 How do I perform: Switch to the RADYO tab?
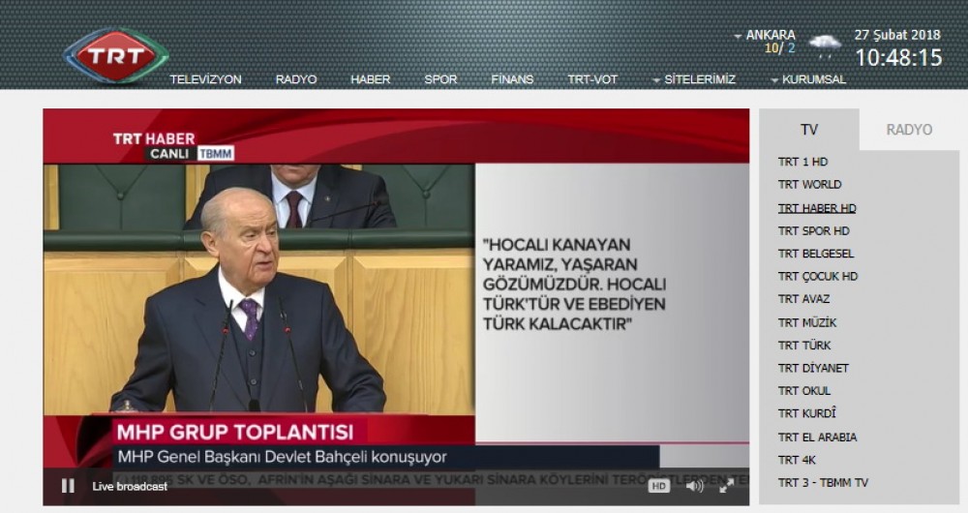[x=909, y=130]
